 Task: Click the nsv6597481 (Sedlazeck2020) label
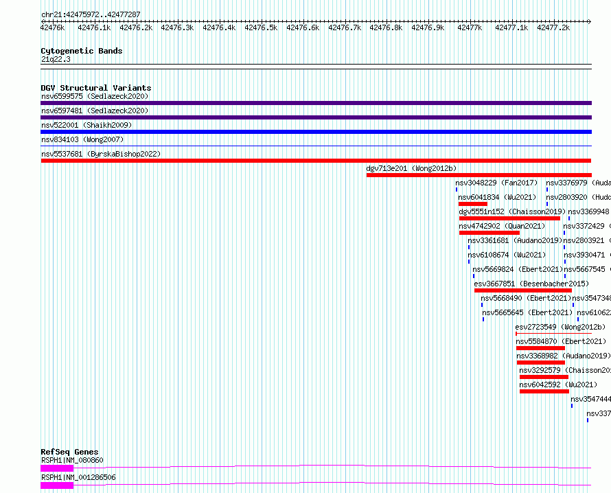click(95, 111)
